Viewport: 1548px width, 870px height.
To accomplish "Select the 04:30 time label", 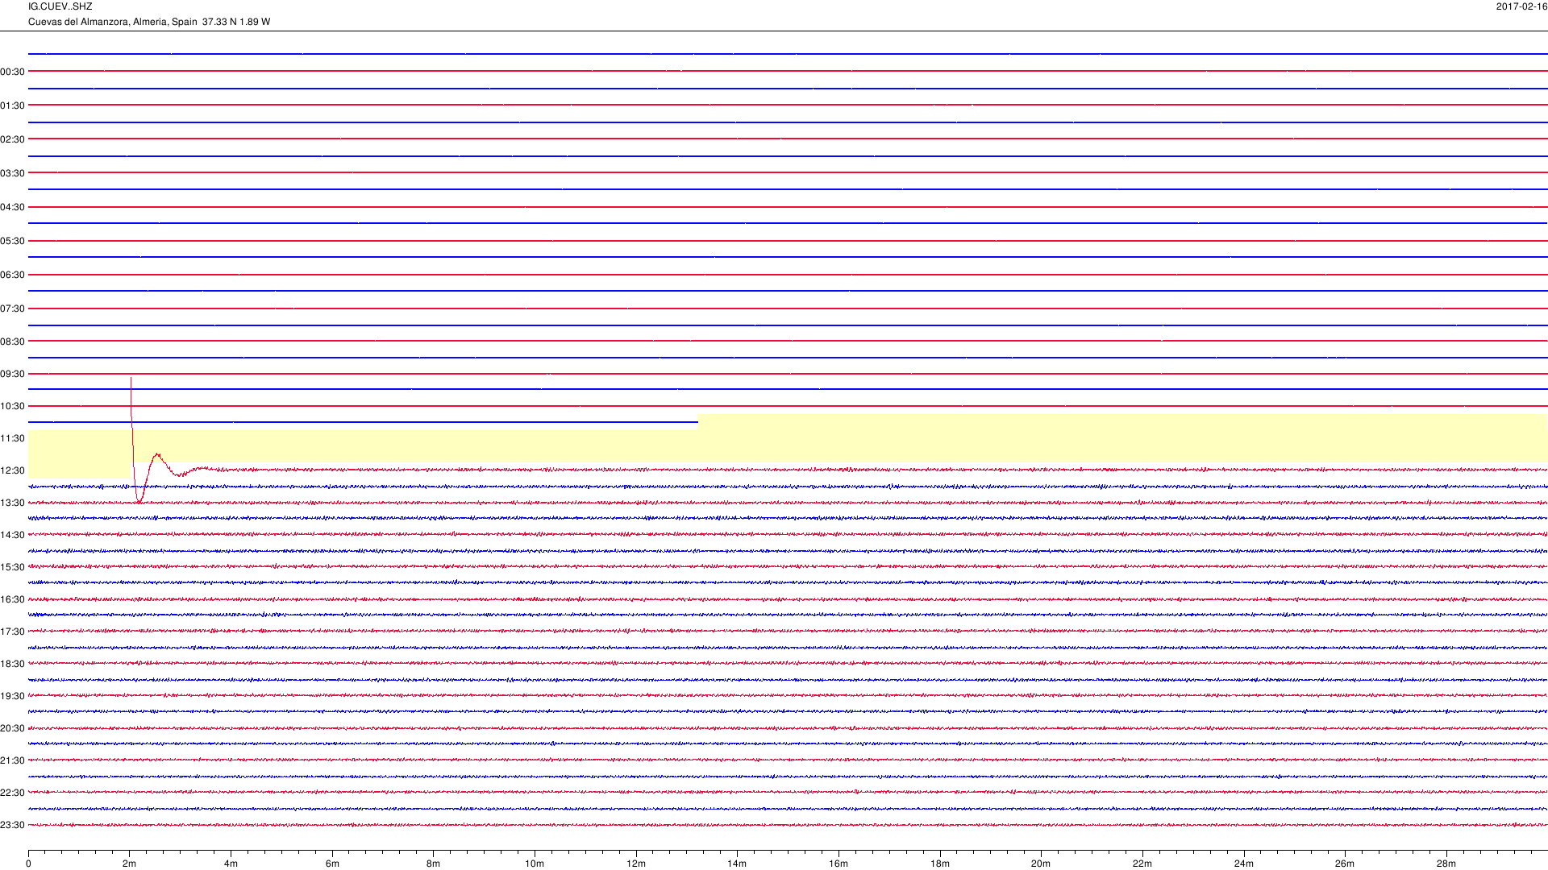I will [x=13, y=207].
